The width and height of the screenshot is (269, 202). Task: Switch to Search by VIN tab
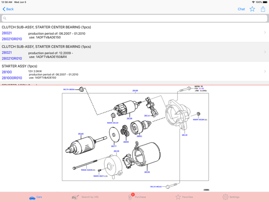pyautogui.click(x=85, y=197)
